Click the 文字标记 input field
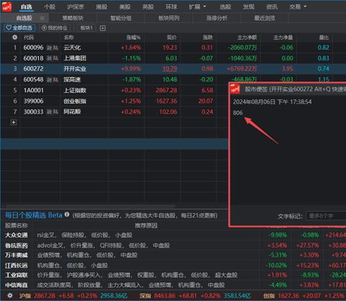 point(326,216)
